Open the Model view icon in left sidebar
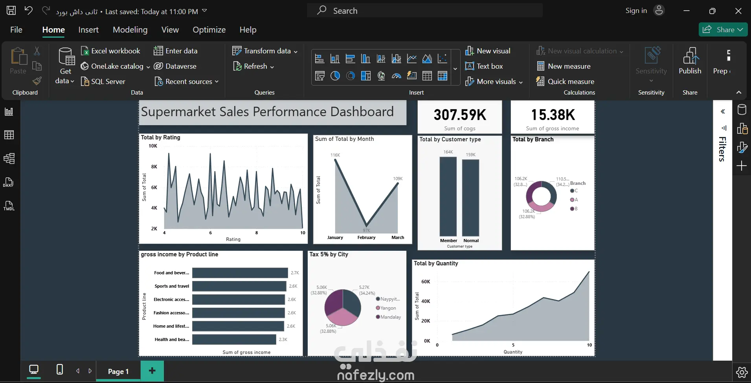The width and height of the screenshot is (751, 383). click(x=9, y=159)
